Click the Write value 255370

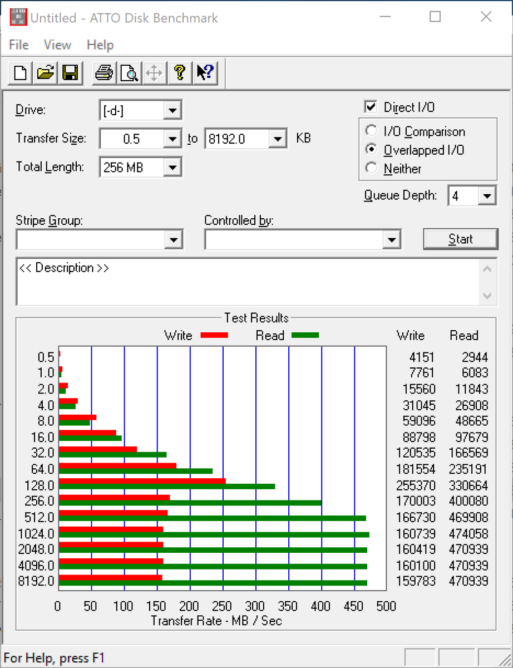click(416, 485)
